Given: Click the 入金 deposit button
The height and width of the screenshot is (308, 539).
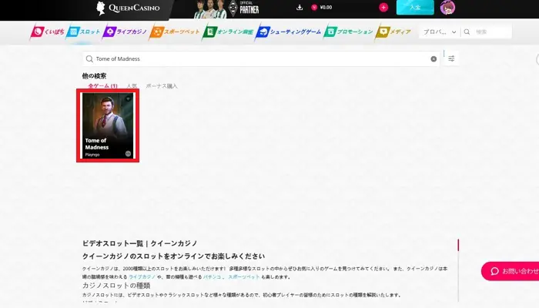Looking at the screenshot, I should [415, 8].
